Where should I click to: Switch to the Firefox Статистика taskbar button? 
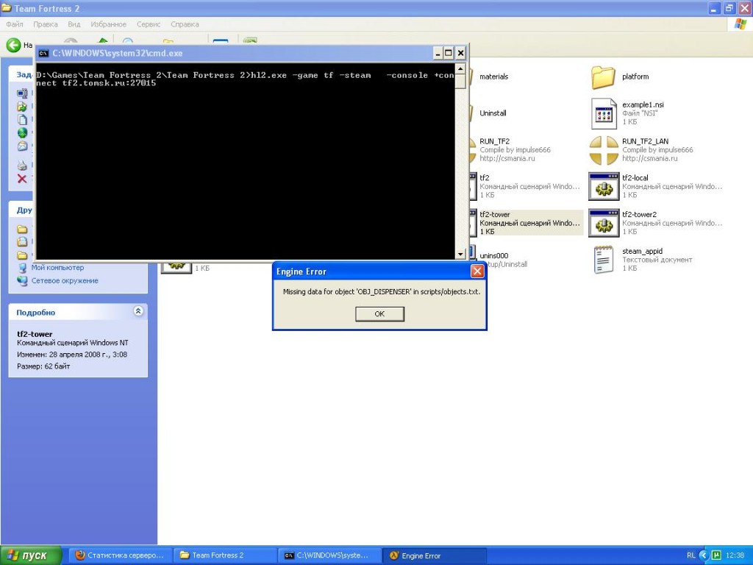click(120, 555)
